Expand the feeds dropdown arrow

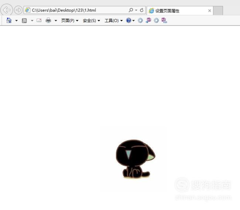point(32,20)
